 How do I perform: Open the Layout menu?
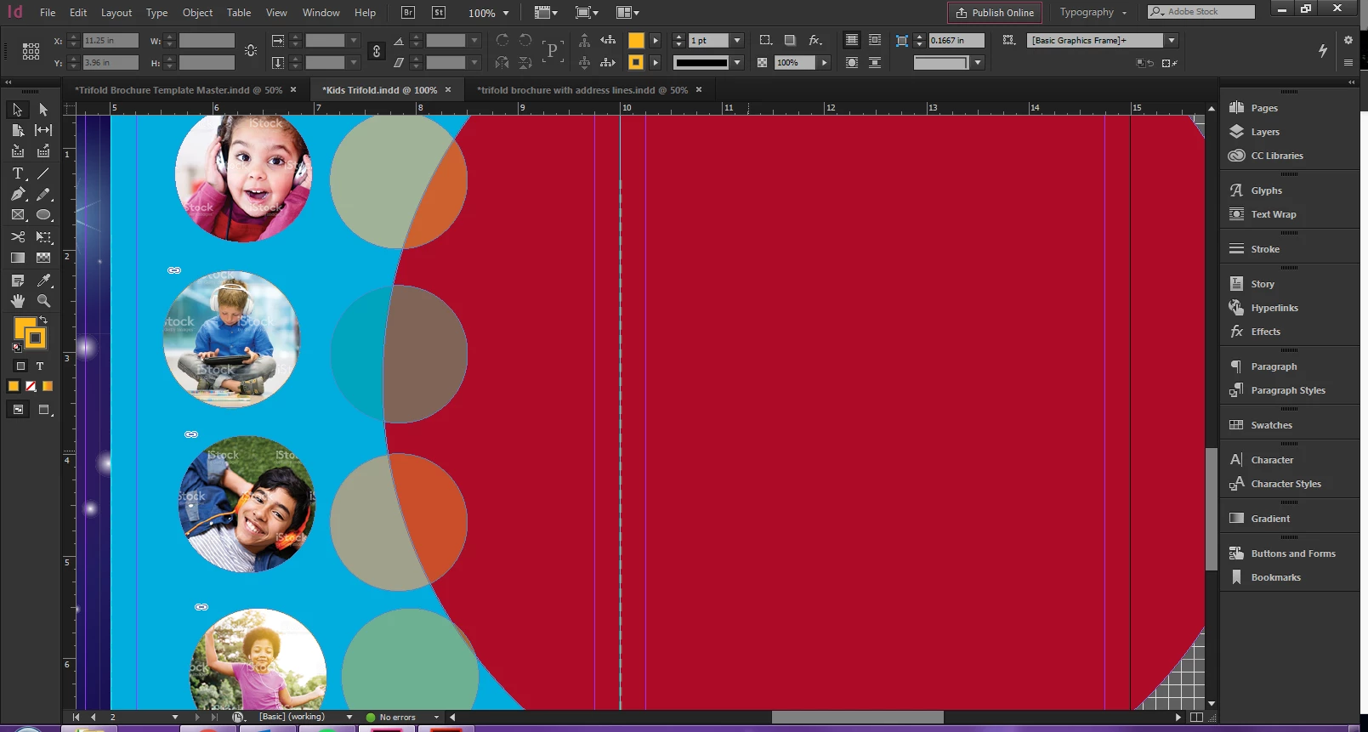coord(116,13)
